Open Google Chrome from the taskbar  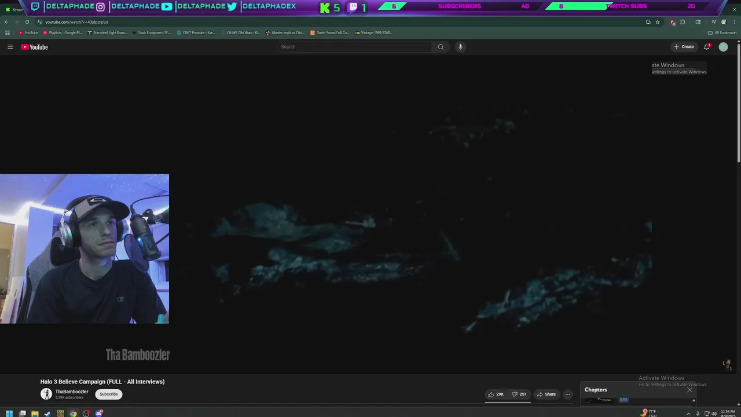[x=73, y=414]
